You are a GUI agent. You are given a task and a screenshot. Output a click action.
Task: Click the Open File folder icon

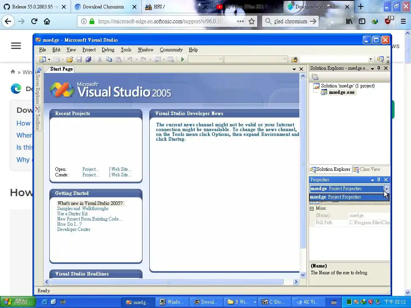(70, 59)
